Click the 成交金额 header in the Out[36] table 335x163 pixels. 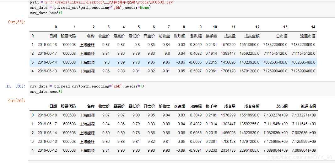click(x=252, y=106)
